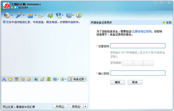Click the third emoticon face icon
The image size is (174, 111).
point(23,79)
